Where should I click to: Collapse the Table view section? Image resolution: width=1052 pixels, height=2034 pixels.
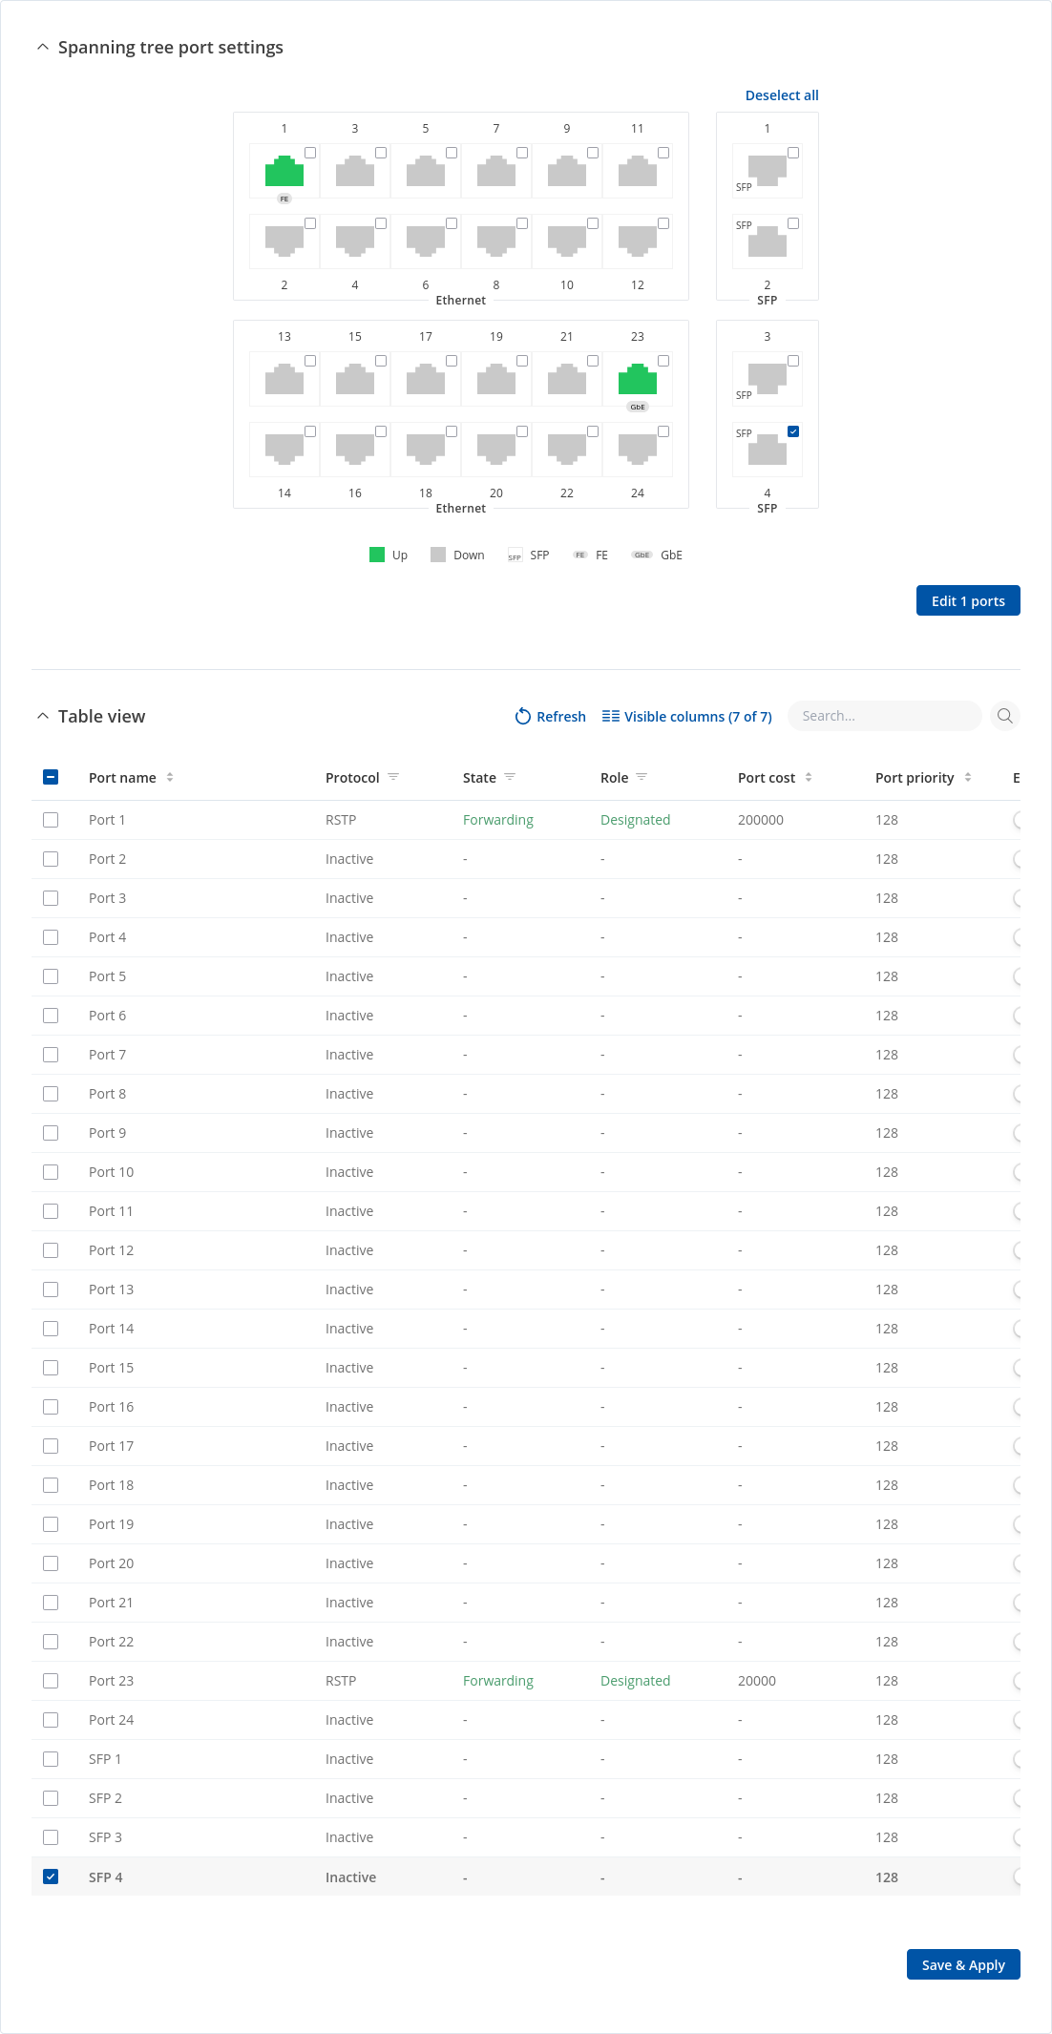click(x=42, y=716)
